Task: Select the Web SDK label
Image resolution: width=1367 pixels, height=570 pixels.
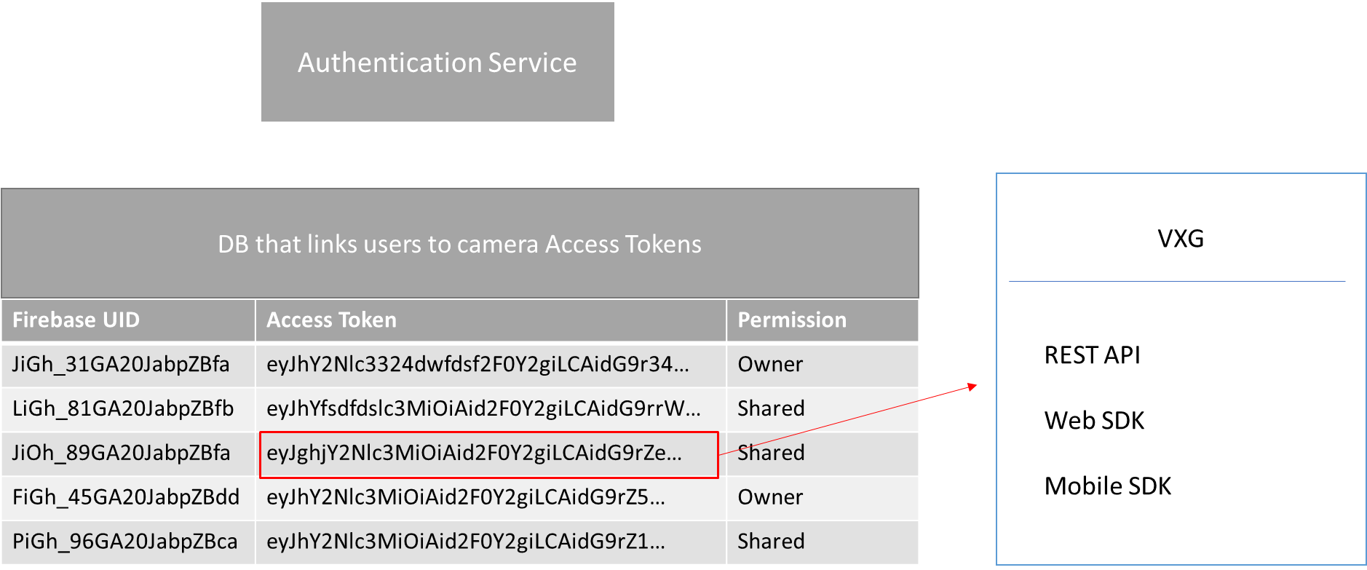Action: coord(1094,421)
